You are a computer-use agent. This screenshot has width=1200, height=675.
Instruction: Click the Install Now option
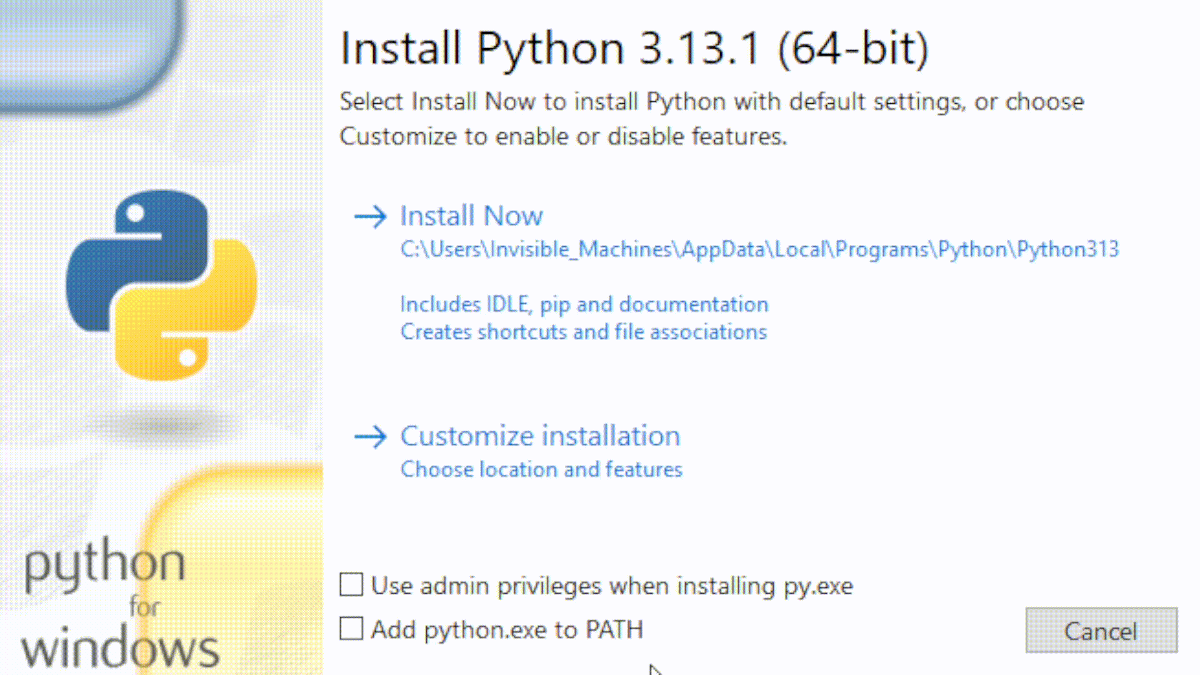point(471,216)
